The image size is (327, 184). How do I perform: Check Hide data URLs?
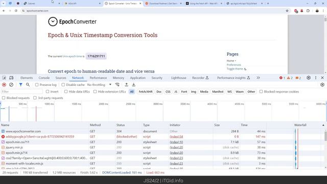[x=66, y=91]
